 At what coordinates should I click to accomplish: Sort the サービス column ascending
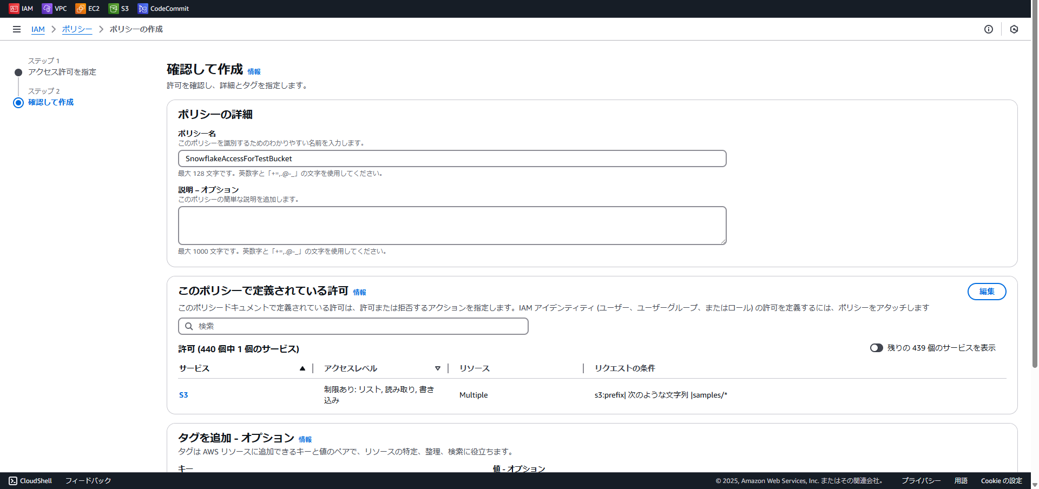(303, 368)
